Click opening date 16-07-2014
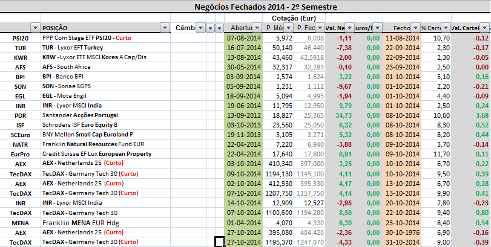Screen dimensions: 491x247 click(x=243, y=48)
